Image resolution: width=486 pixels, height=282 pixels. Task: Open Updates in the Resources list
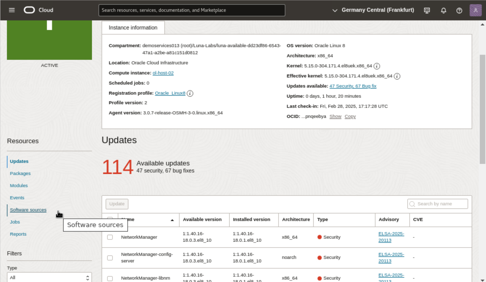[19, 161]
